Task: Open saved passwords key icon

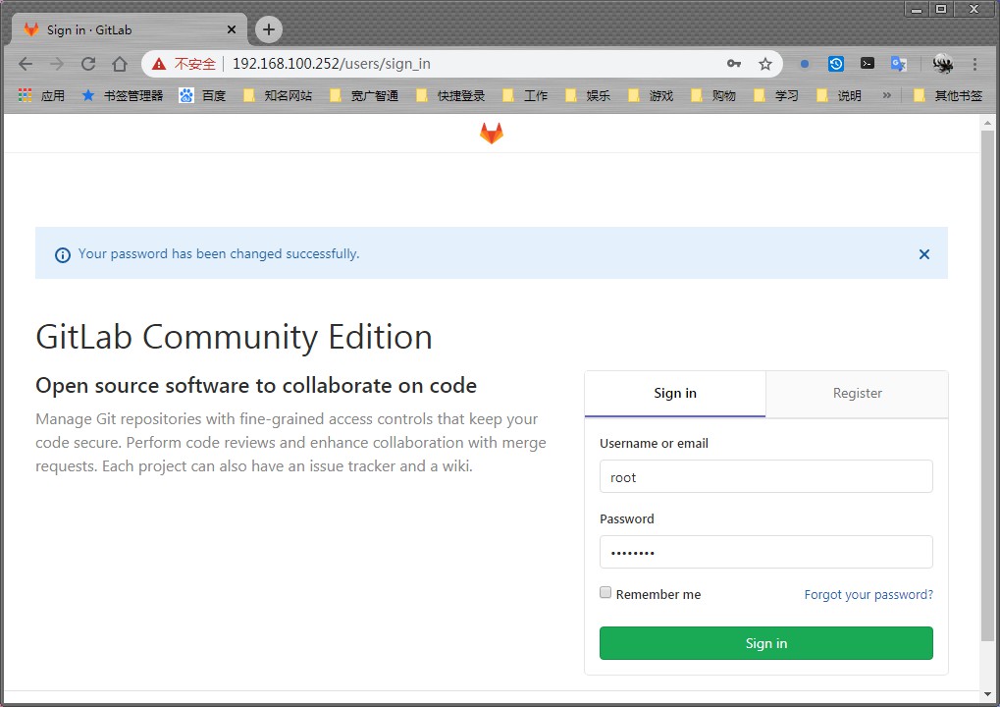Action: 734,63
